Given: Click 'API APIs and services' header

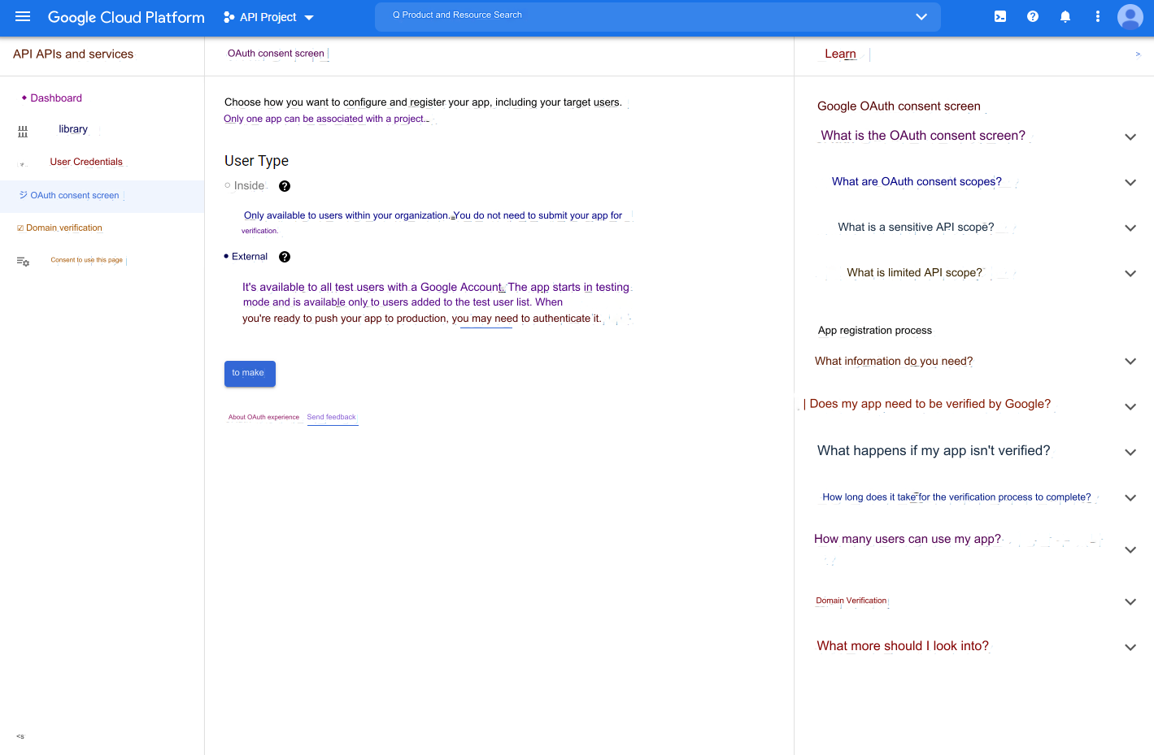Looking at the screenshot, I should pos(73,54).
